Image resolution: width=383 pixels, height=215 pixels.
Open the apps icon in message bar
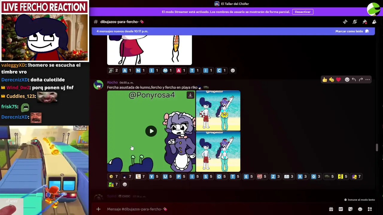(x=370, y=209)
